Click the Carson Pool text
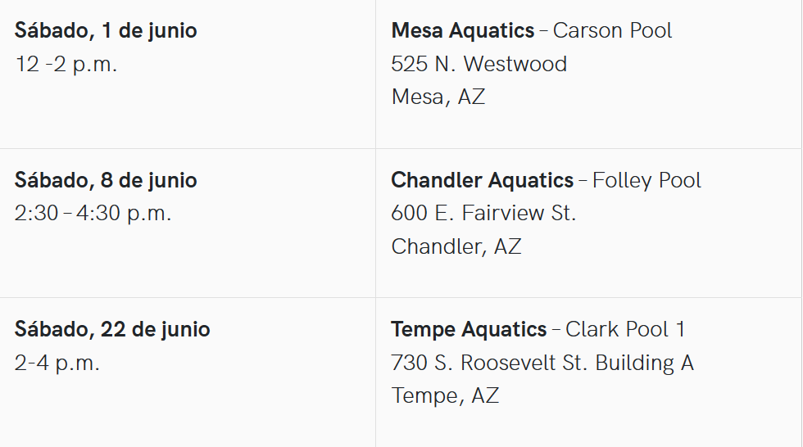Viewport: 803px width, 447px height. click(x=612, y=31)
